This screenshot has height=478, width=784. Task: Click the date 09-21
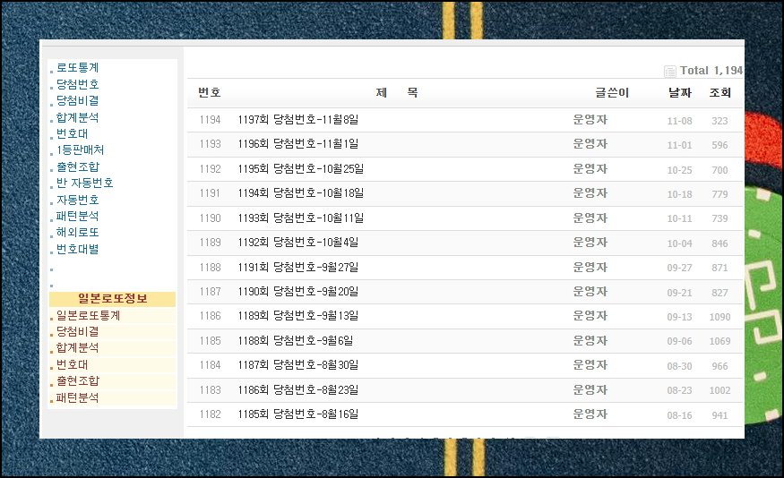[x=679, y=293]
